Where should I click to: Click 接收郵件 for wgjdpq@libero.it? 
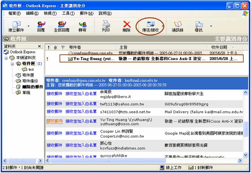pos(54,94)
